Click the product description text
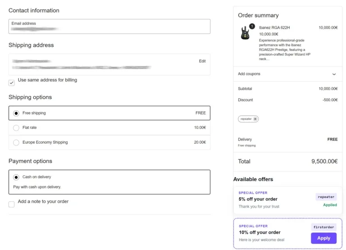Image resolution: width=346 pixels, height=250 pixels. click(285, 50)
